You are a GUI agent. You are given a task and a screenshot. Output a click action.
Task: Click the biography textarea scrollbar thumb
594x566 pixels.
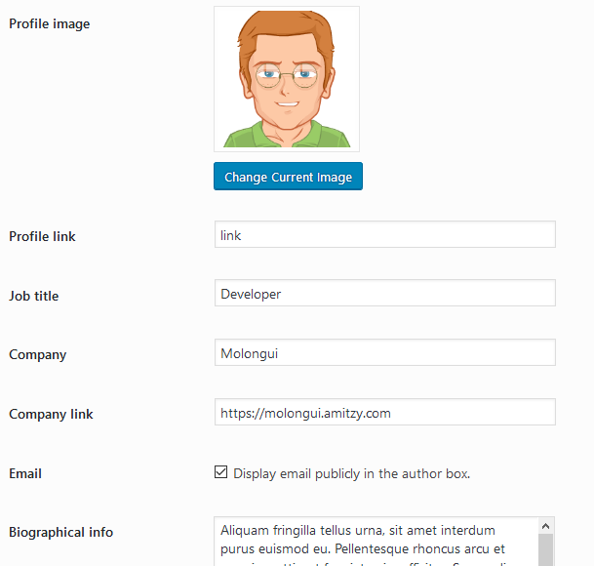point(546,549)
